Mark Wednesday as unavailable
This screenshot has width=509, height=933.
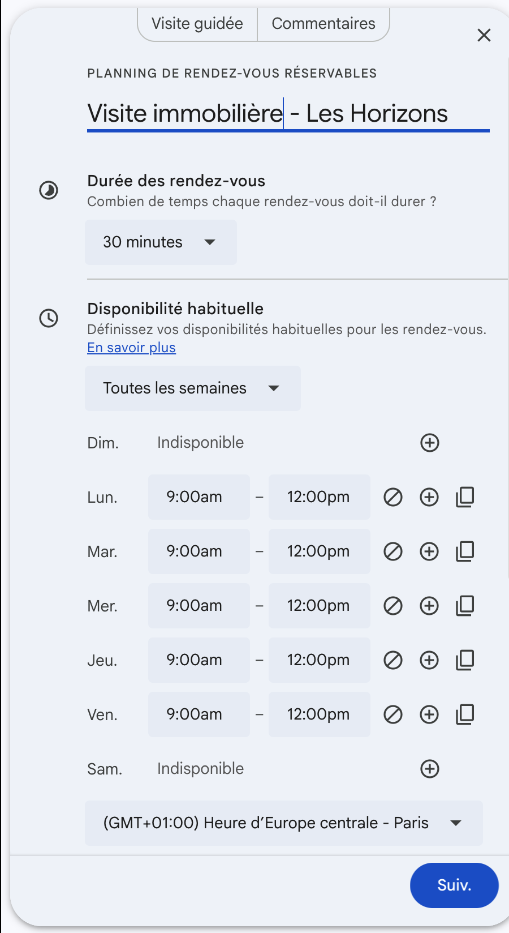(393, 606)
